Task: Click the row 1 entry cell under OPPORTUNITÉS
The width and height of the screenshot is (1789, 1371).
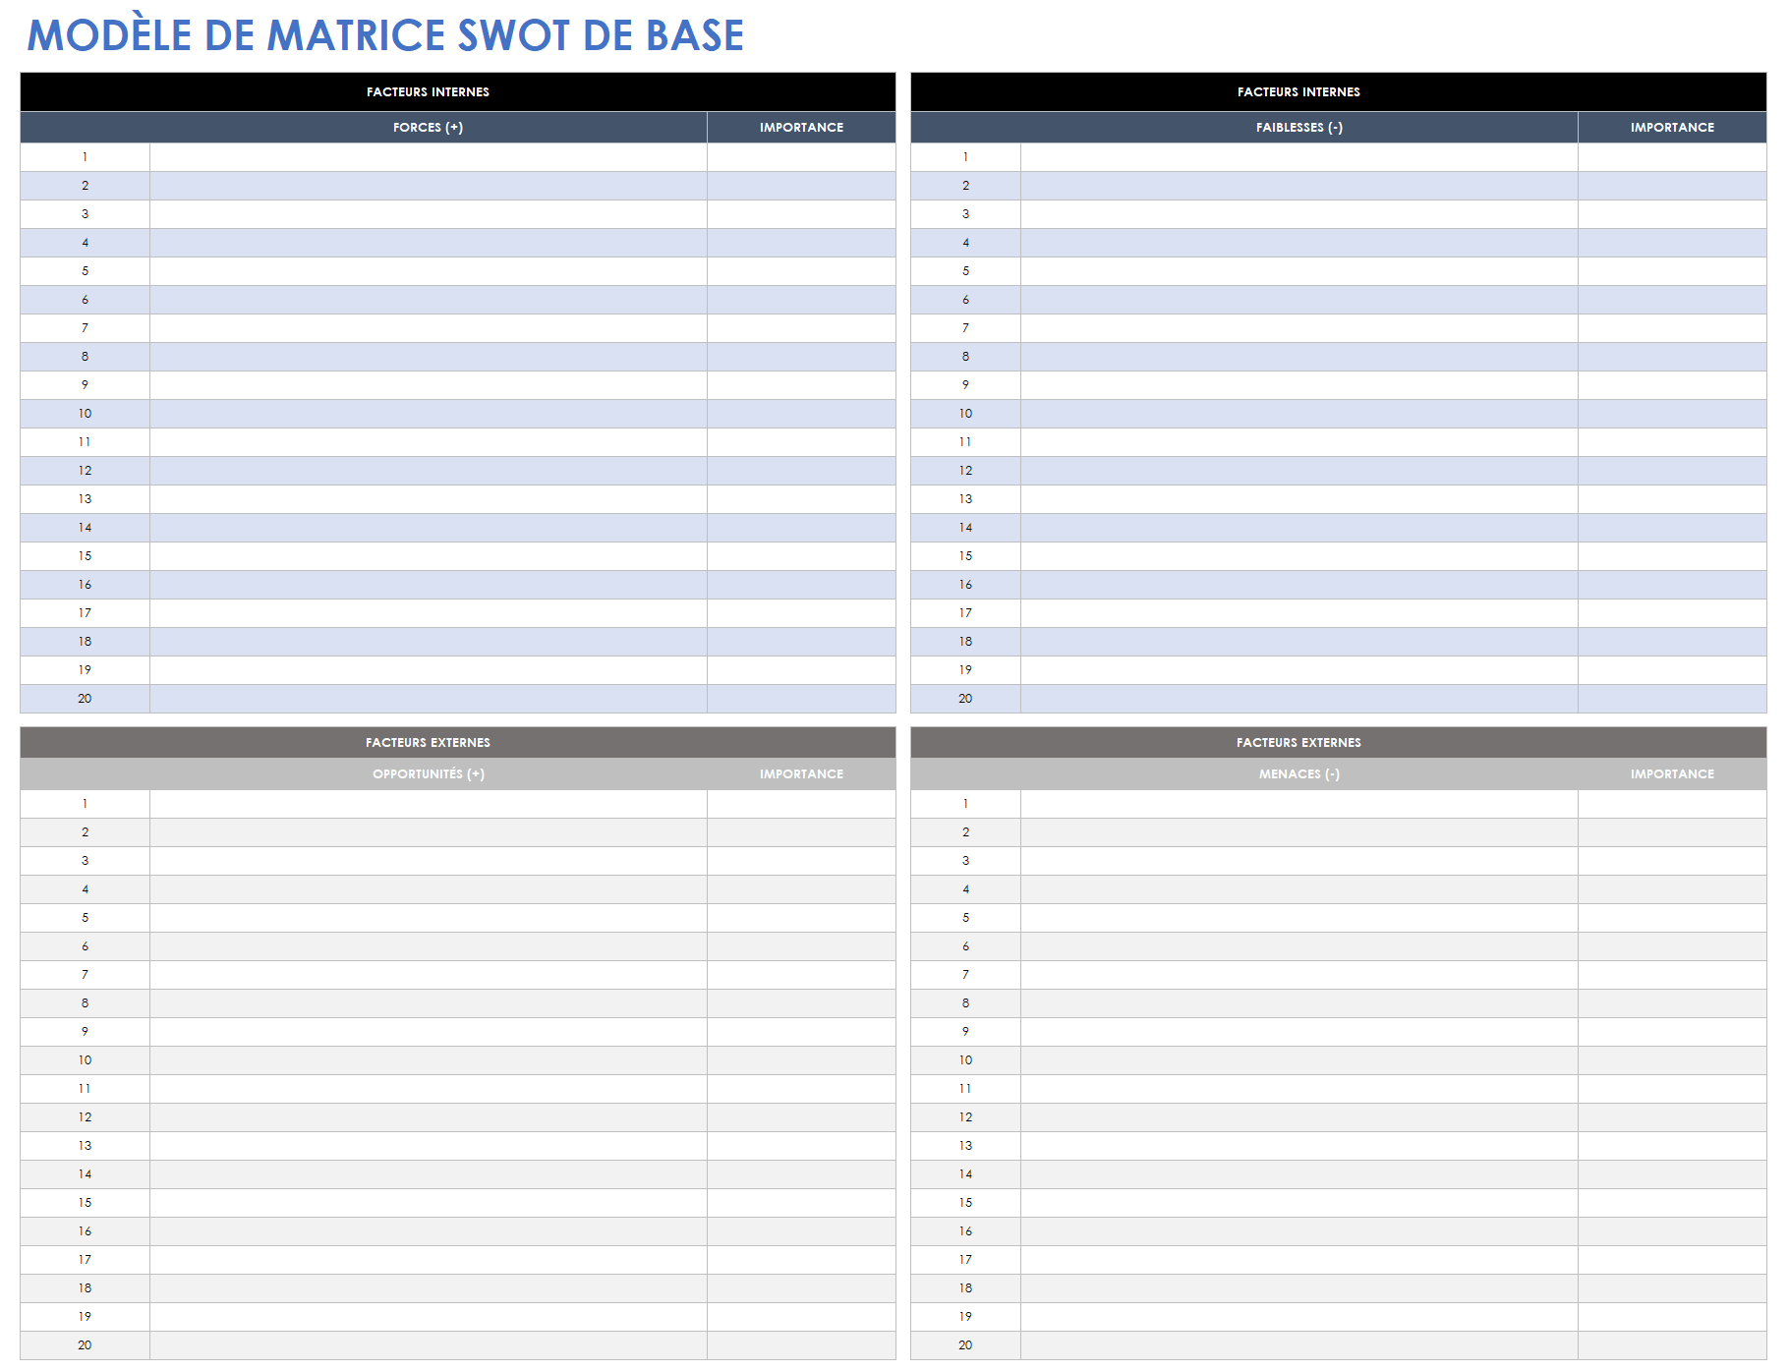Action: (429, 804)
